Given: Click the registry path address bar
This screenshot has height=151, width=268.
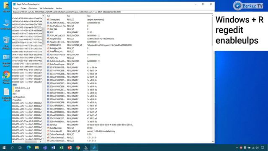Looking at the screenshot, I should coord(113,12).
